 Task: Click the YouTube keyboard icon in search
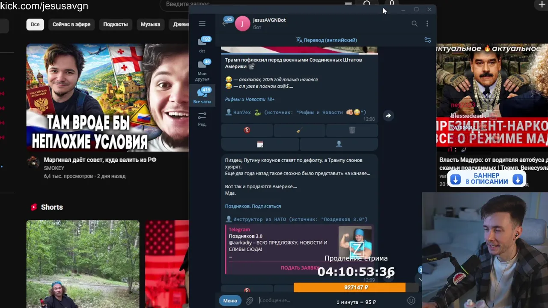[x=348, y=4]
